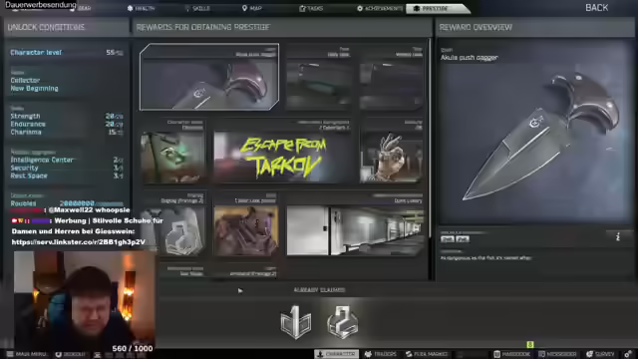Open the Health tab

click(x=142, y=8)
